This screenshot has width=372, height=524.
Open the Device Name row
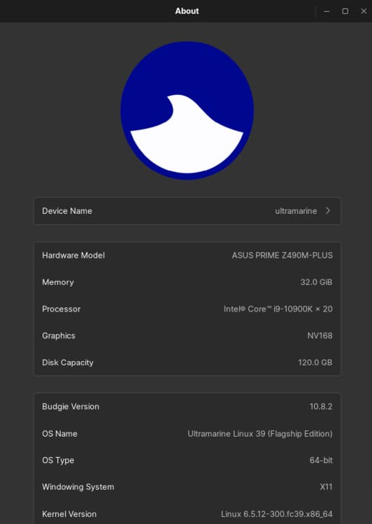point(187,211)
